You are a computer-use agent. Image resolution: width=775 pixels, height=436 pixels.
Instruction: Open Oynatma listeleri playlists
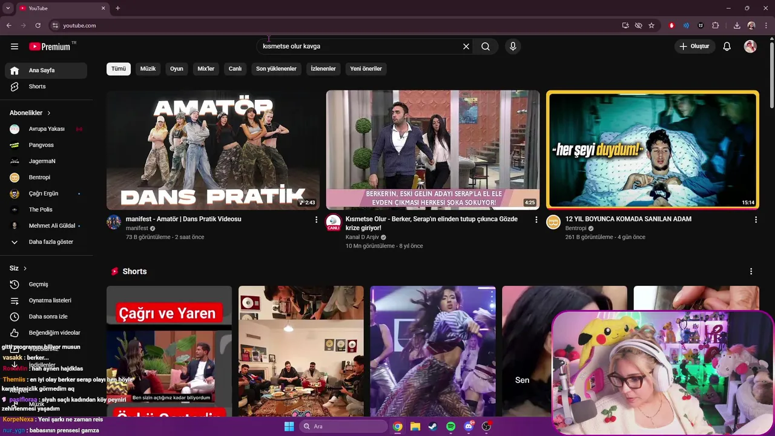tap(46, 300)
